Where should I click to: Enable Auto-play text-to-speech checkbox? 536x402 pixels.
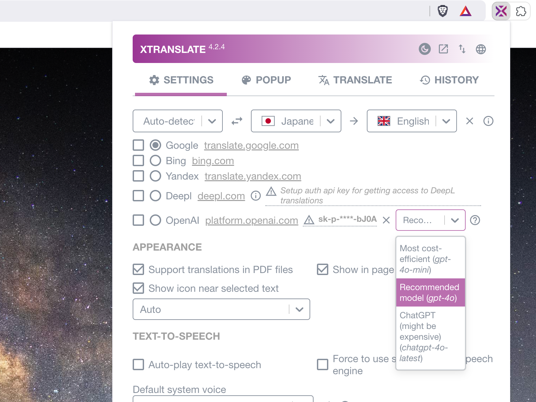pos(138,364)
